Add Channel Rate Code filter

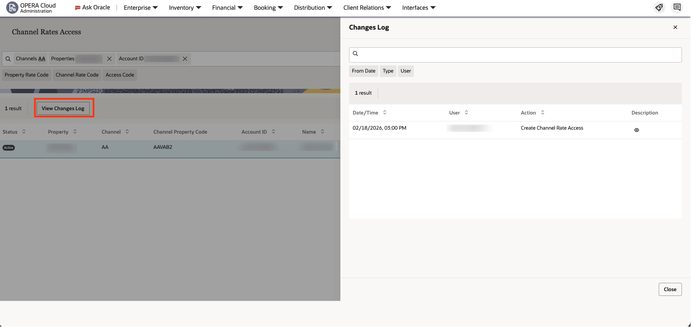coord(77,75)
